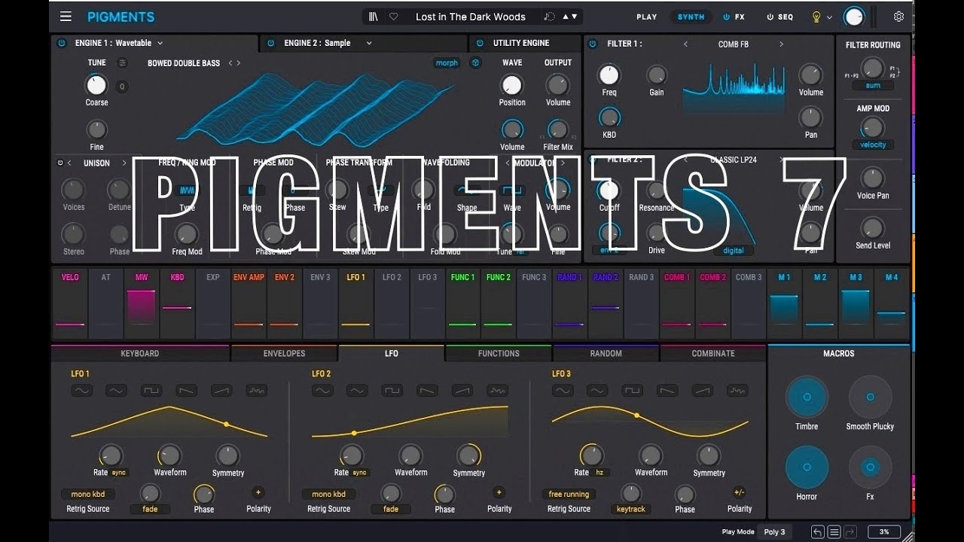Click the M 1 macro modulation slot

point(784,303)
